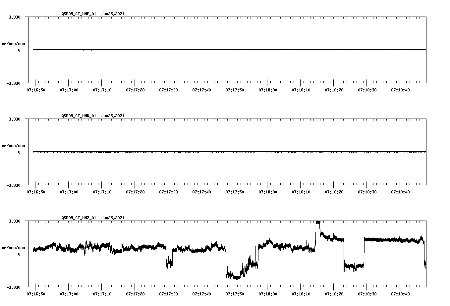Image resolution: width=450 pixels, height=306 pixels.
Task: Click the 07:18:00 time label under HNE plot
Action: (268, 90)
